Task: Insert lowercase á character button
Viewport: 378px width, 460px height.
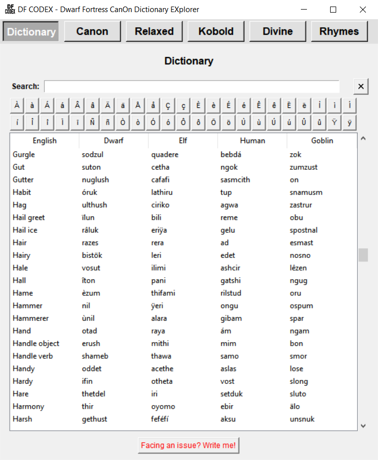Action: click(x=62, y=105)
